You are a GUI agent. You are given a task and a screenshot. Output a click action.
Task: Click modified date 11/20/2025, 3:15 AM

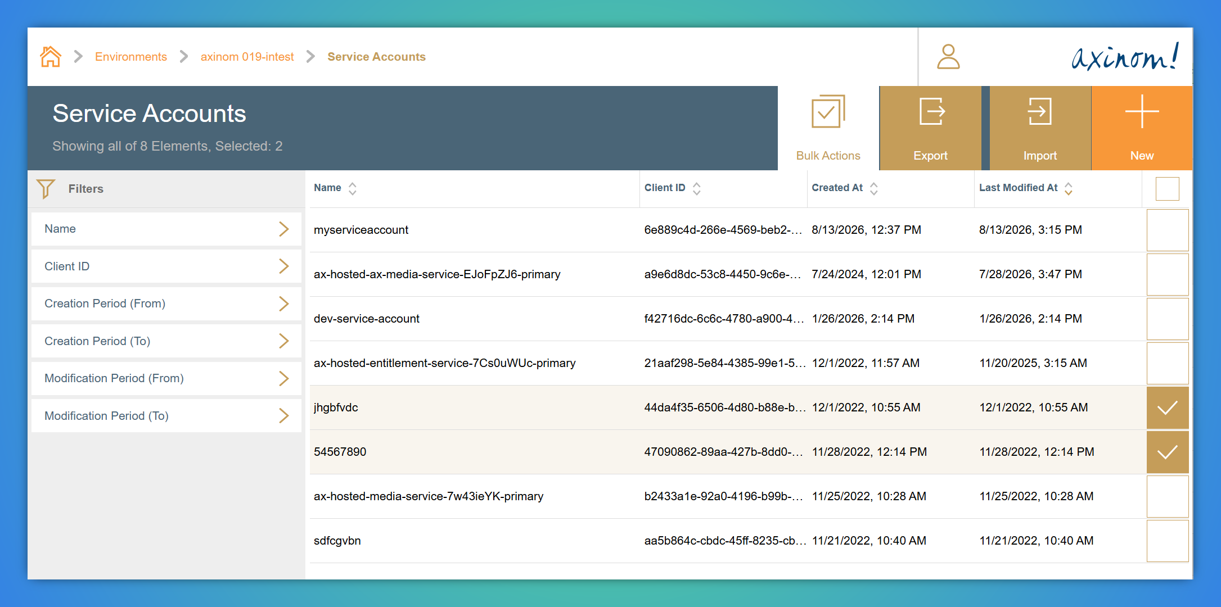tap(1033, 363)
